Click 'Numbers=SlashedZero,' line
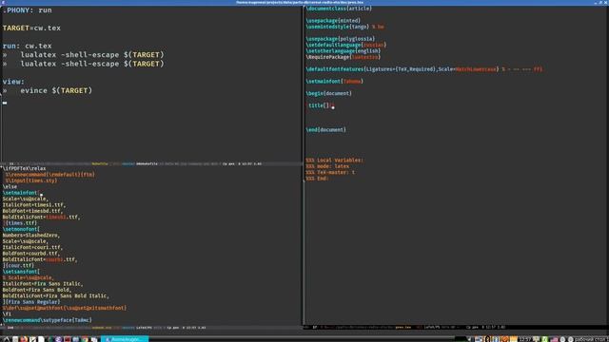This screenshot has width=609, height=342. [x=31, y=236]
